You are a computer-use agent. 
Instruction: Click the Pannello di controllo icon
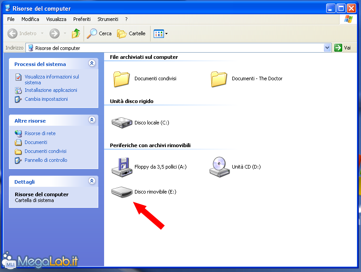18,161
